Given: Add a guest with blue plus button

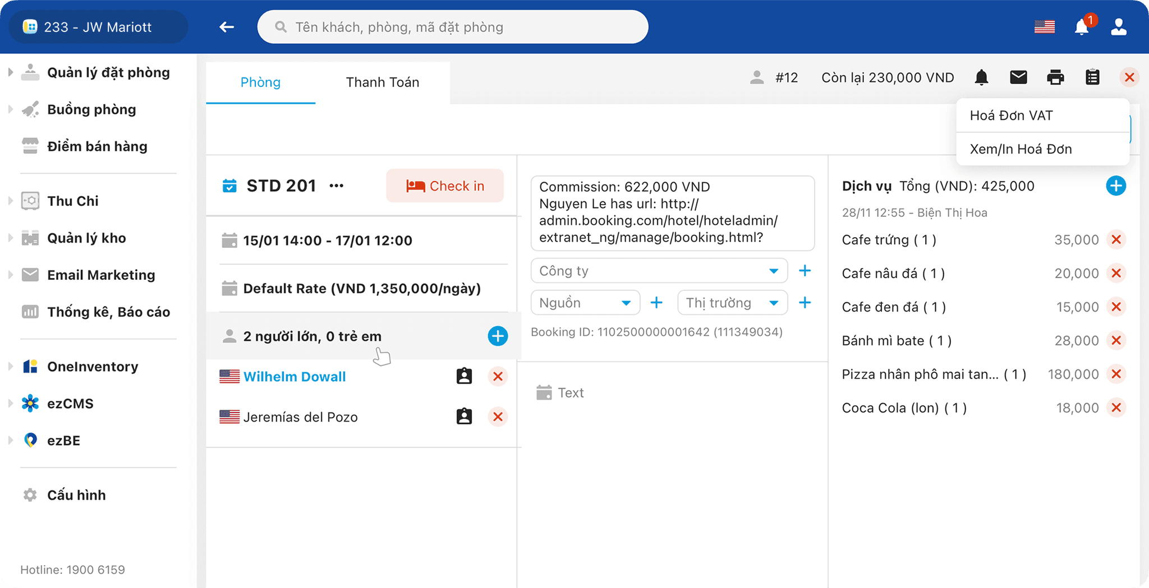Looking at the screenshot, I should point(498,336).
